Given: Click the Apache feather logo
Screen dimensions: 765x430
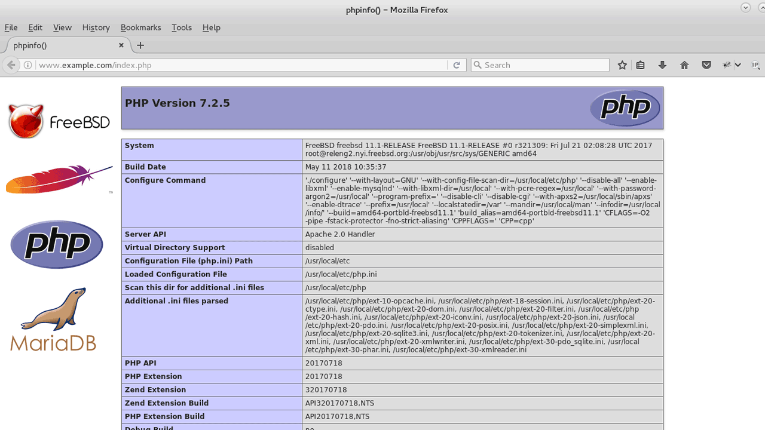Looking at the screenshot, I should (59, 179).
